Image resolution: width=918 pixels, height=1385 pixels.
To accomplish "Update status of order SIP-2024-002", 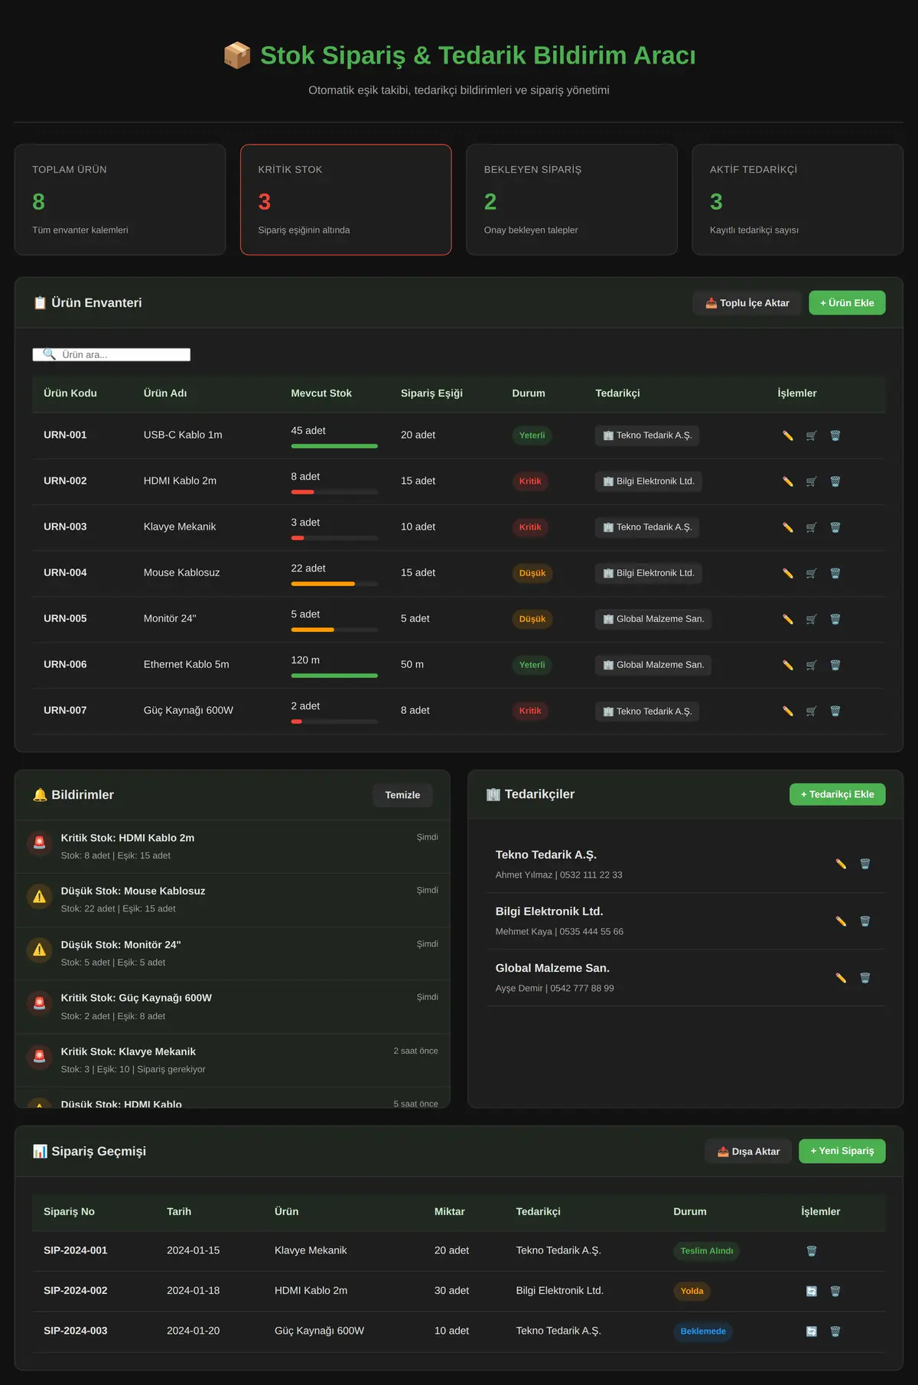I will tap(812, 1291).
